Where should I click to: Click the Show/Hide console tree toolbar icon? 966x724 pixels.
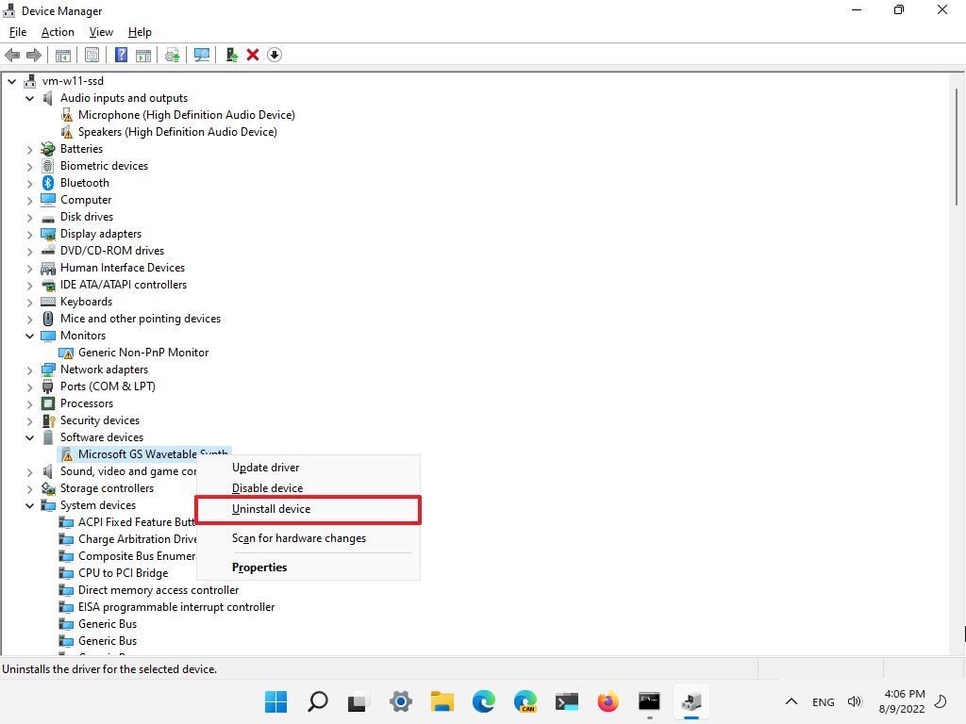(63, 55)
